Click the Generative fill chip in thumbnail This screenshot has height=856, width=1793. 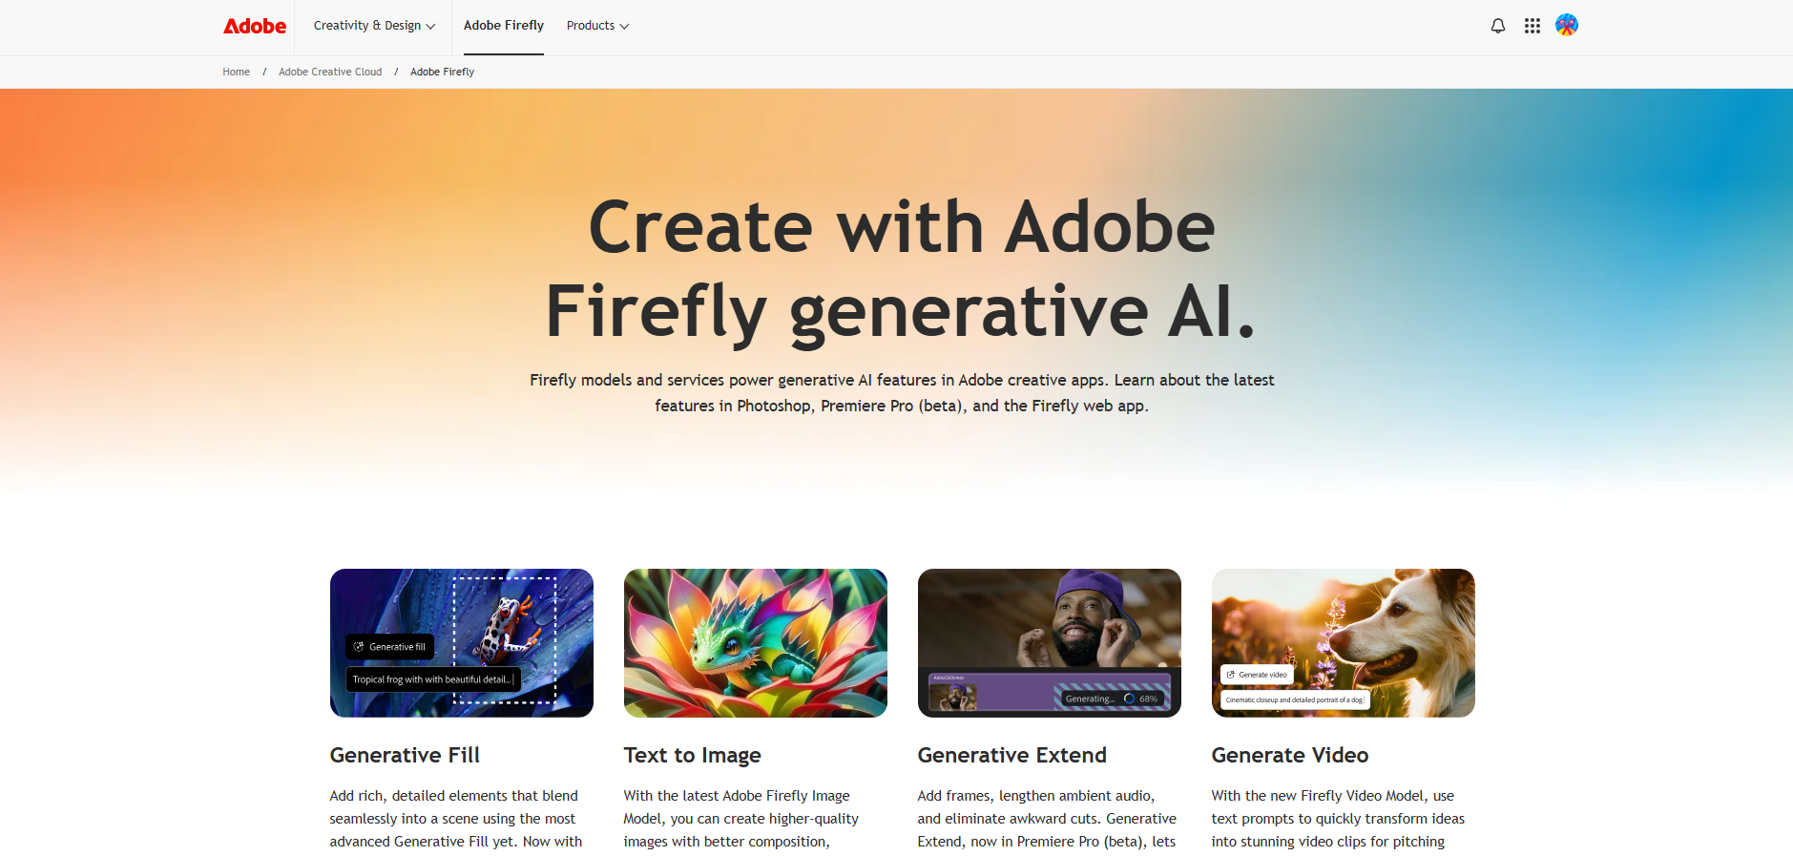pyautogui.click(x=390, y=647)
